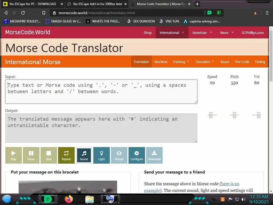Click the Start orb on taskbar

coord(7,199)
